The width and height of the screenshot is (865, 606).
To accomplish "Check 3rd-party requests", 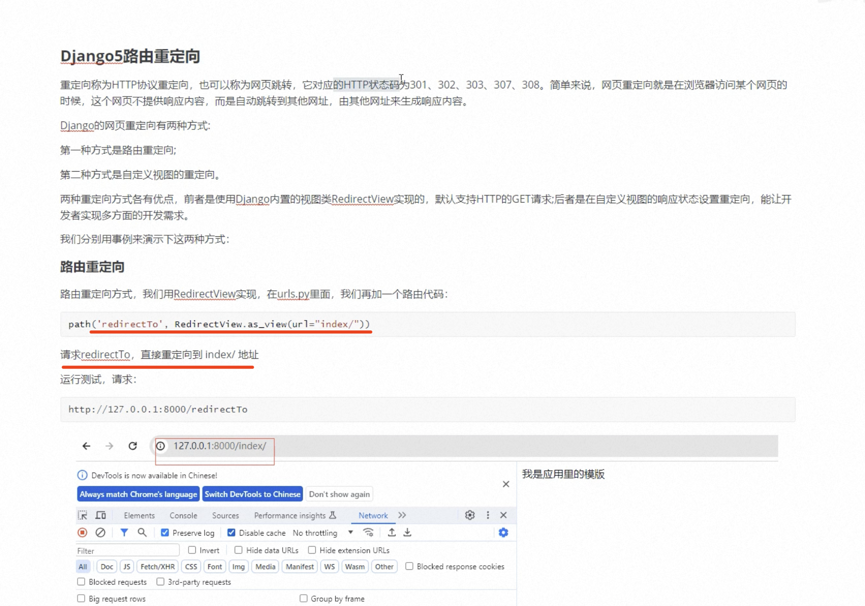I will [x=161, y=582].
